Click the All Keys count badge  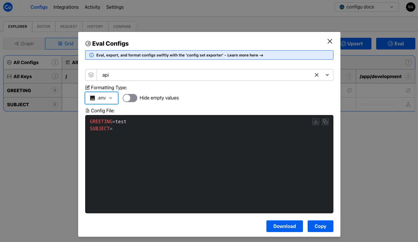coord(55,76)
